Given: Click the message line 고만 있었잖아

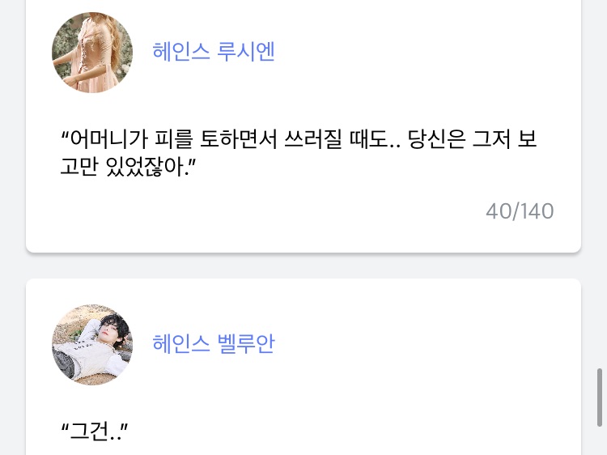Looking at the screenshot, I should click(x=128, y=167).
